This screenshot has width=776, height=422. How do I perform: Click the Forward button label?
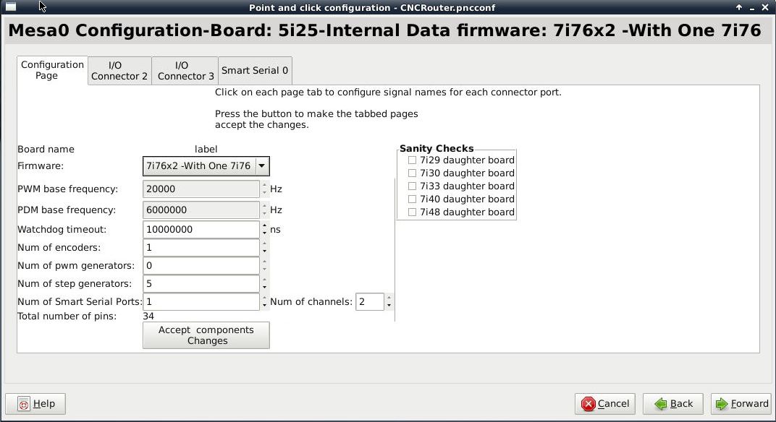[x=750, y=404]
